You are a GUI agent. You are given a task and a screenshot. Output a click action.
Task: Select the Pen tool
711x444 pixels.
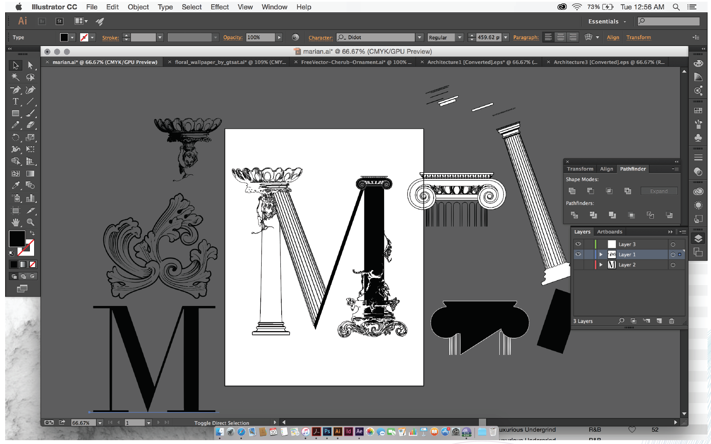click(16, 90)
